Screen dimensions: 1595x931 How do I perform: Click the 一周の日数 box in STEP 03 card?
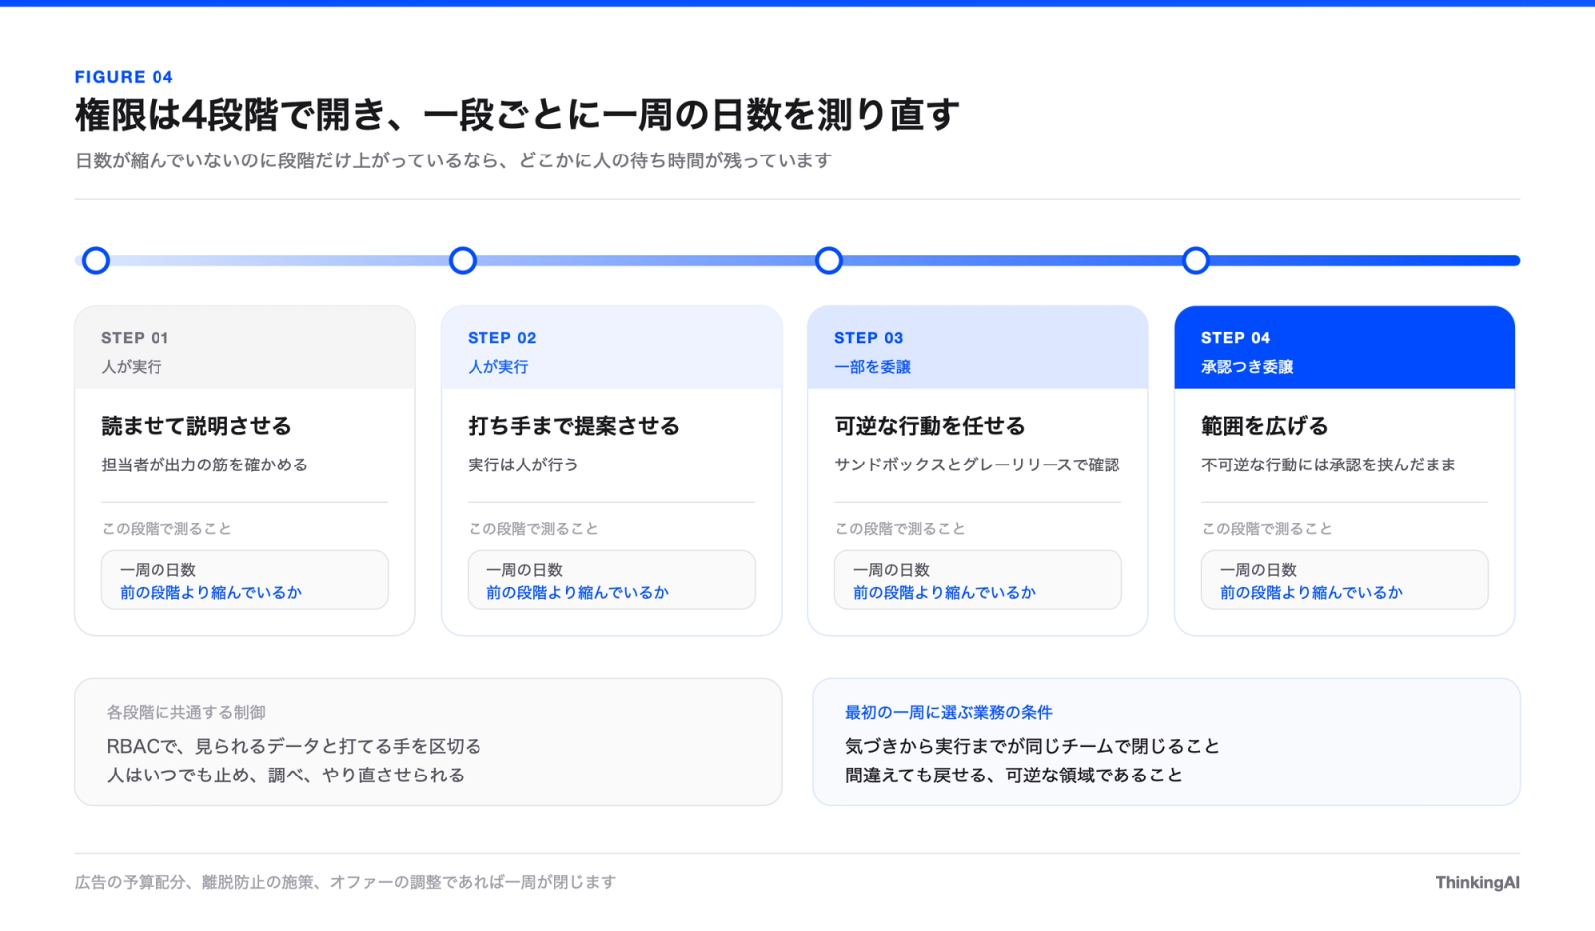tap(978, 580)
